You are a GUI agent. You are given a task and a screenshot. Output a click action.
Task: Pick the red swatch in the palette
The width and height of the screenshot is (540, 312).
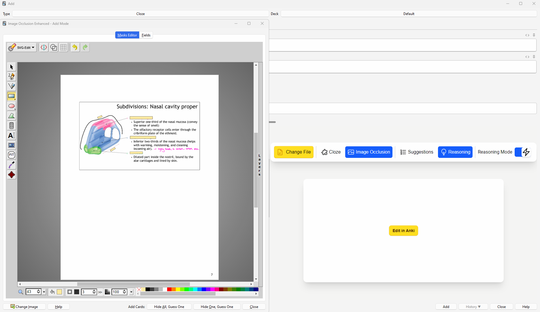[169, 289]
